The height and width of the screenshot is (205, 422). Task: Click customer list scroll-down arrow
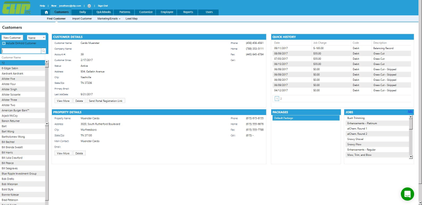tap(47, 124)
